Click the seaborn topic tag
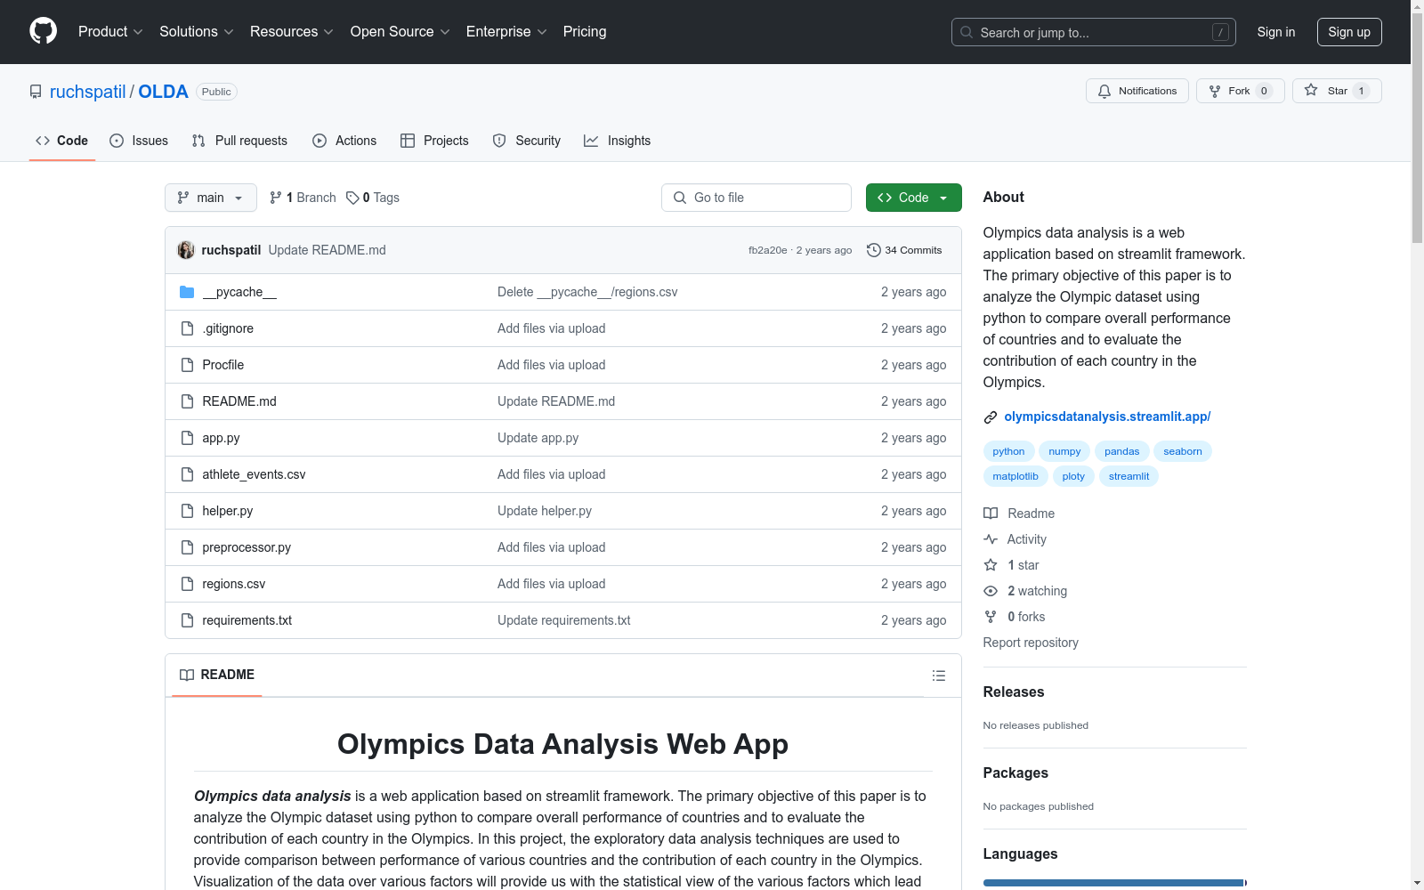The height and width of the screenshot is (890, 1424). (x=1183, y=451)
